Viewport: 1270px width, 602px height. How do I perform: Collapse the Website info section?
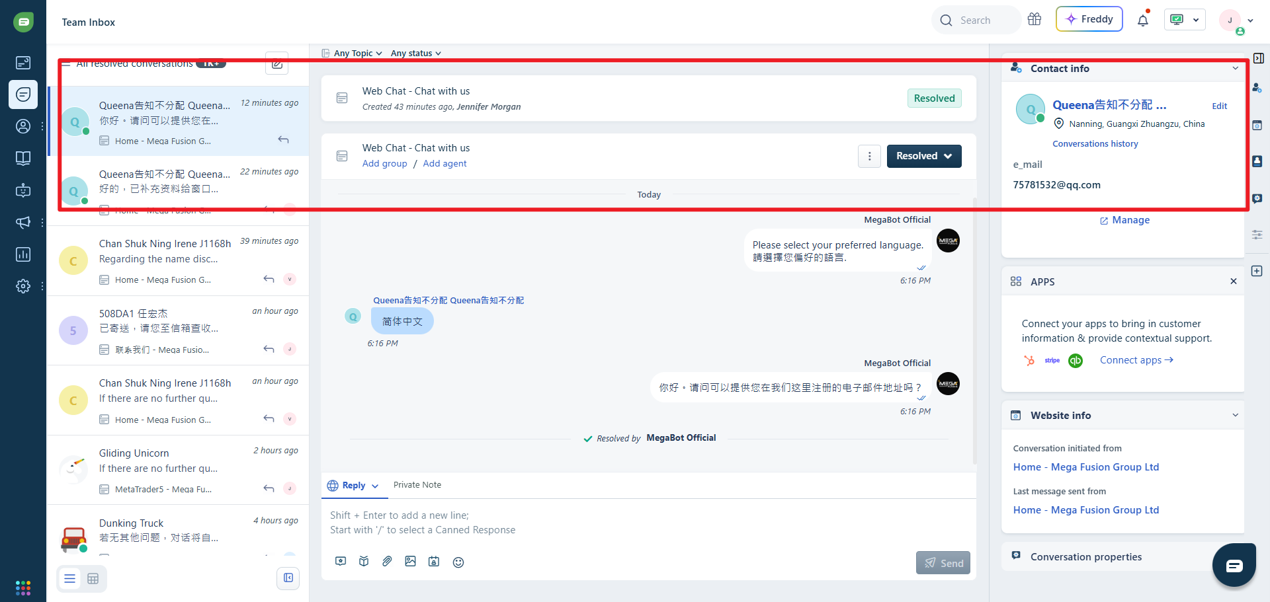point(1235,415)
